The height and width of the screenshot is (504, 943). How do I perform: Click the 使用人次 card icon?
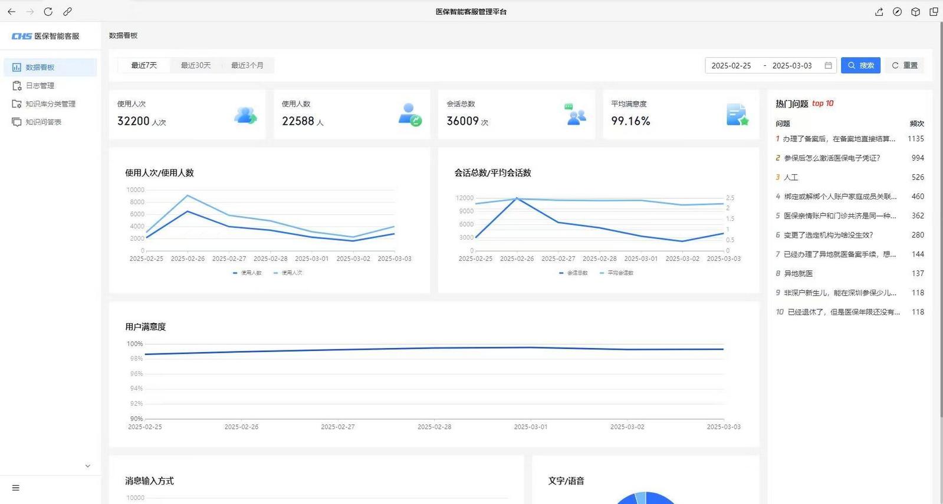245,115
